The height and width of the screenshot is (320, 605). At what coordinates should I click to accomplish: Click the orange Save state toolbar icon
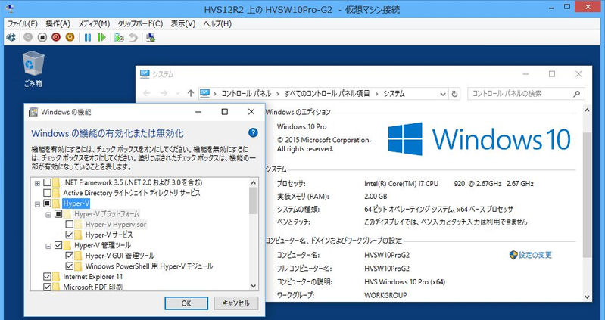pyautogui.click(x=70, y=37)
